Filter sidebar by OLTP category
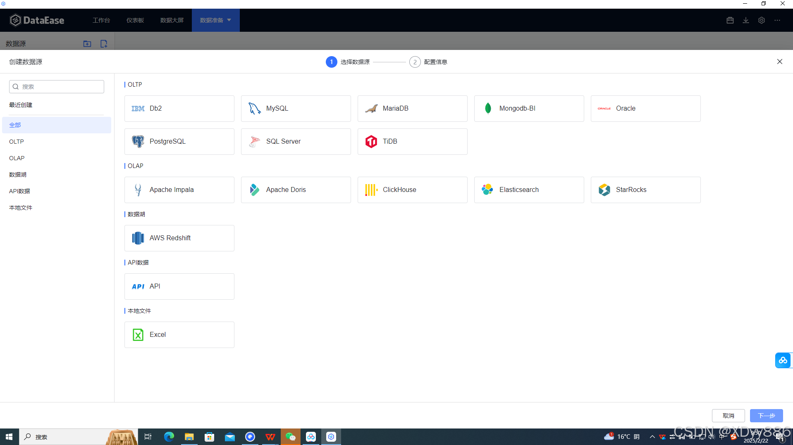The height and width of the screenshot is (445, 793). click(57, 142)
